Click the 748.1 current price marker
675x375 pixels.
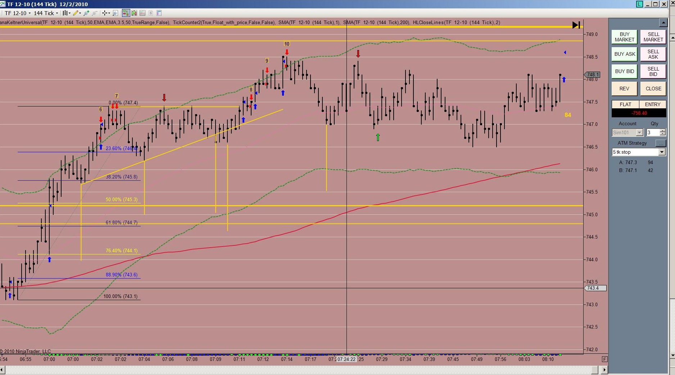coord(592,74)
